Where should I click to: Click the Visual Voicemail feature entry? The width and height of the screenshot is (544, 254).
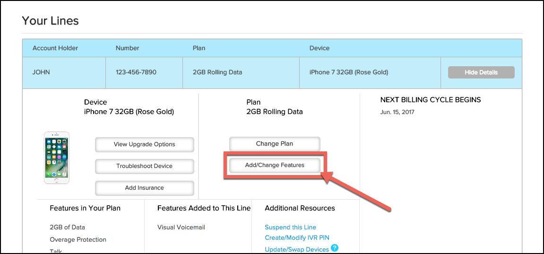tap(181, 227)
